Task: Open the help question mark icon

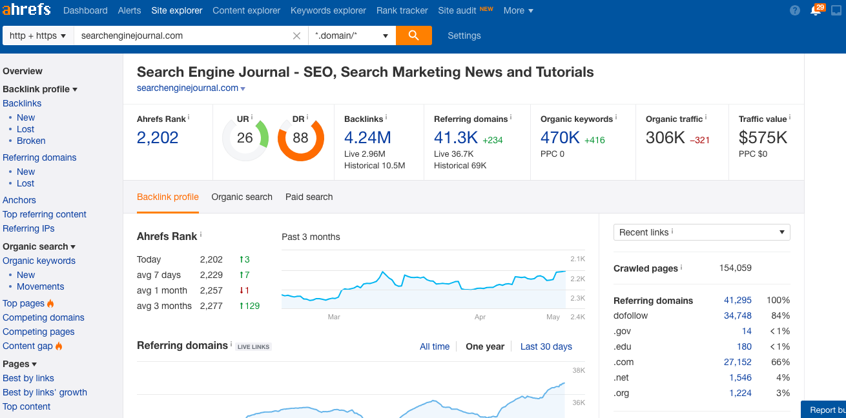Action: (795, 10)
